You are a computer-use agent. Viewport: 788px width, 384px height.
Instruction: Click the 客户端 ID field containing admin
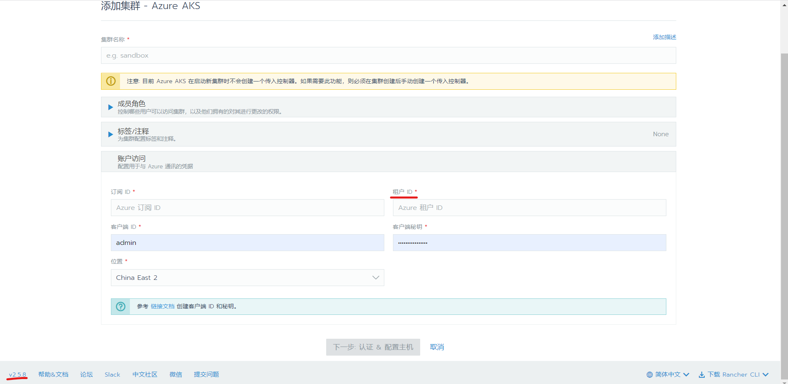click(x=247, y=243)
